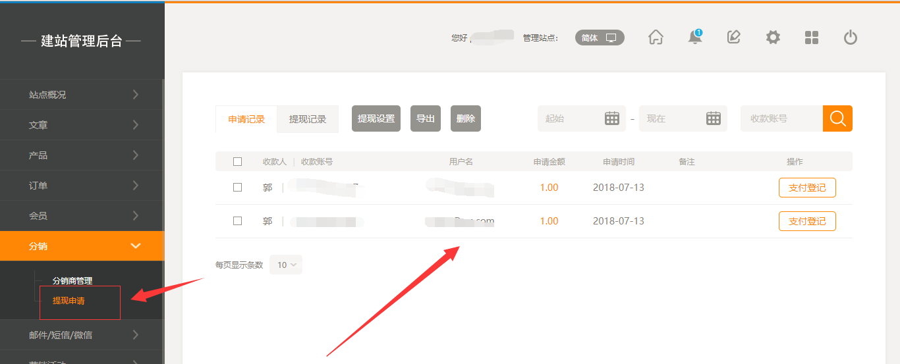
Task: Expand the 站点概况 sidebar menu
Action: (82, 94)
